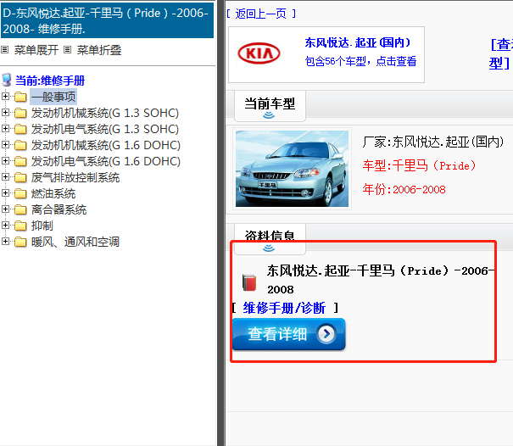This screenshot has width=513, height=446.
Task: Select 发动机机械系统(G 1.6 DOHC) item
Action: point(106,145)
